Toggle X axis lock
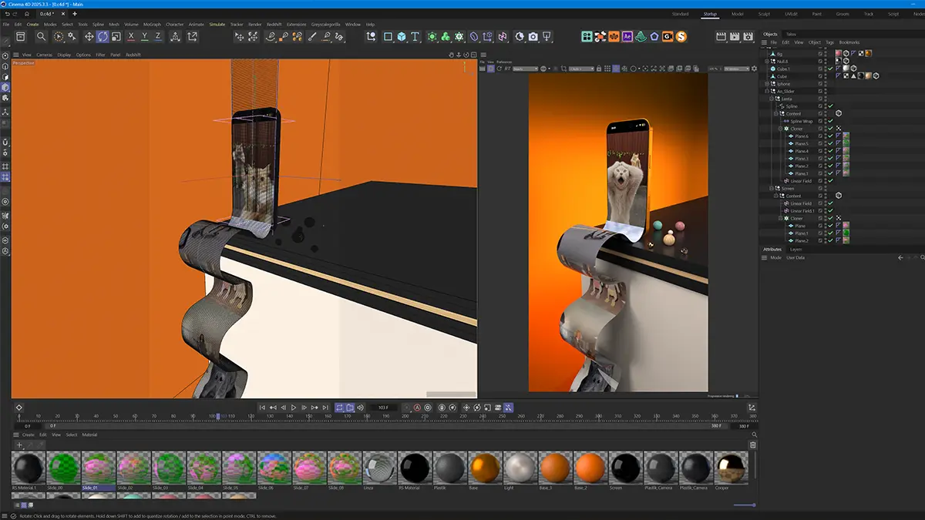 point(132,36)
